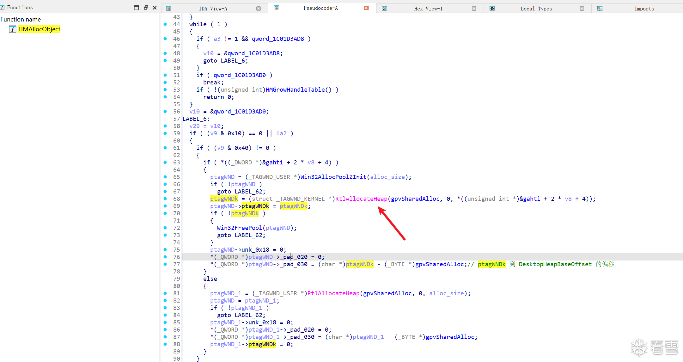Click the Imports tab icon

point(600,9)
